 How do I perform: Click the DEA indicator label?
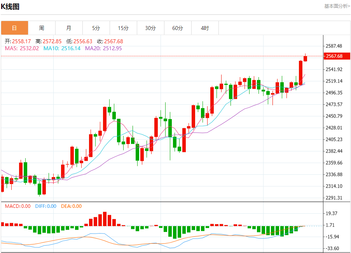point(71,206)
